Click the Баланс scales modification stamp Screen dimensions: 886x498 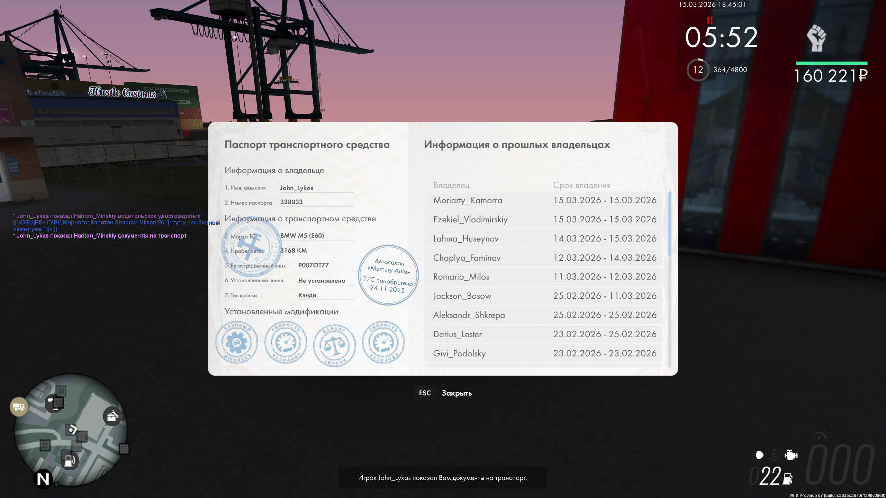tap(334, 345)
